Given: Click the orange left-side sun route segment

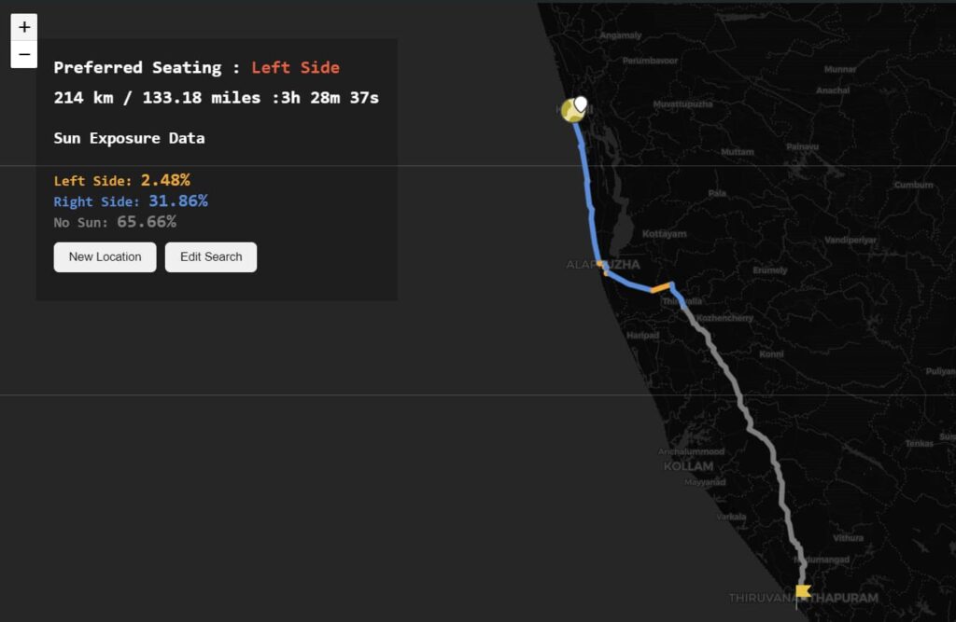Looking at the screenshot, I should 661,286.
